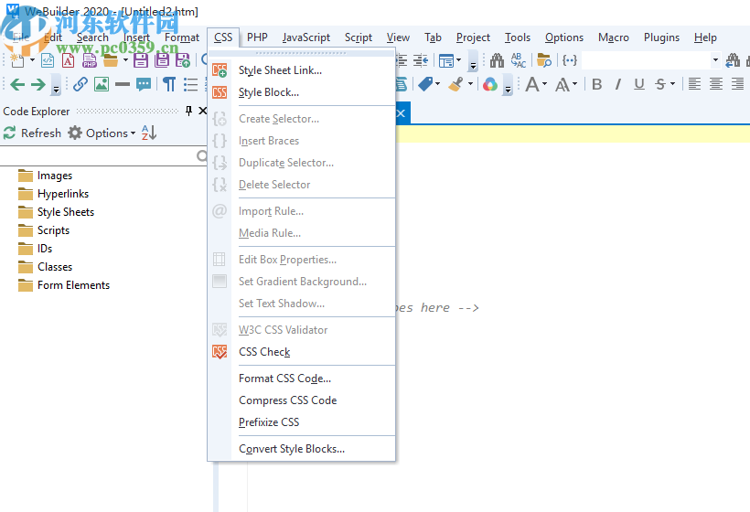Go back with the green left arrow
The image size is (750, 512).
tap(17, 85)
